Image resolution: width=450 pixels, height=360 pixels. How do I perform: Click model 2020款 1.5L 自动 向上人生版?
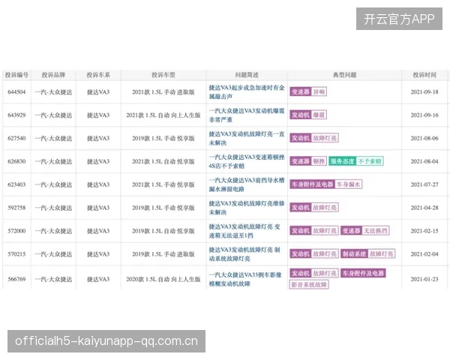pos(163,279)
